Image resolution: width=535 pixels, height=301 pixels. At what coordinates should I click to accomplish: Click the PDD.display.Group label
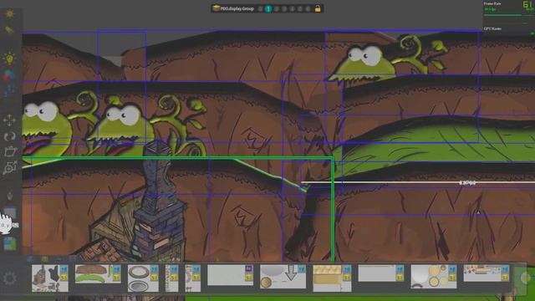point(237,9)
